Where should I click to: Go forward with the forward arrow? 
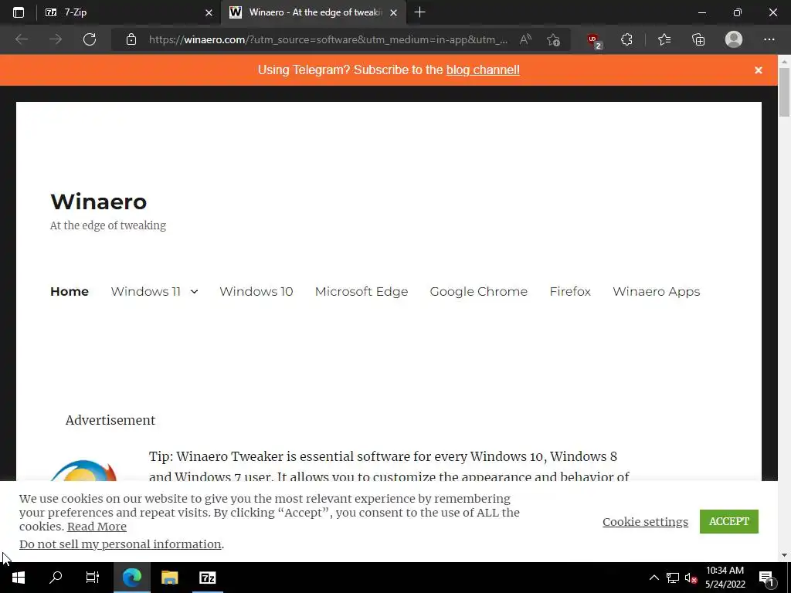(x=56, y=39)
